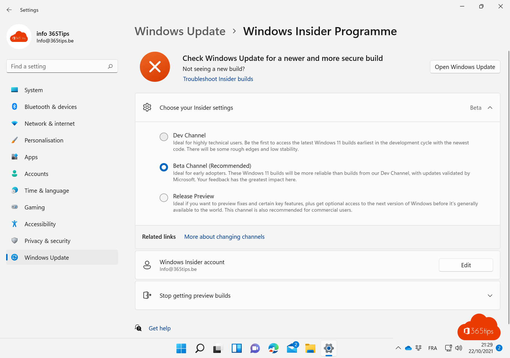Image resolution: width=510 pixels, height=358 pixels.
Task: Expand Stop getting preview builds section
Action: [490, 295]
